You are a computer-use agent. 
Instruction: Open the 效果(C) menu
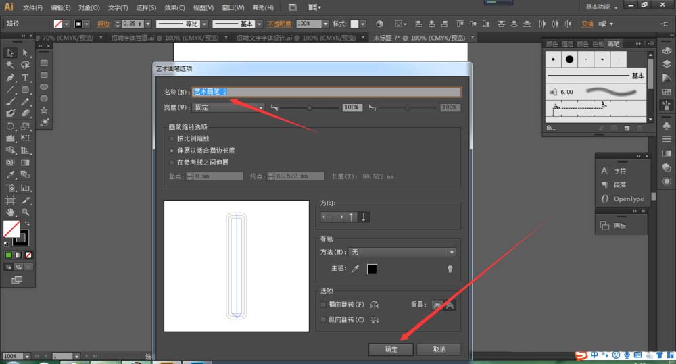(174, 7)
